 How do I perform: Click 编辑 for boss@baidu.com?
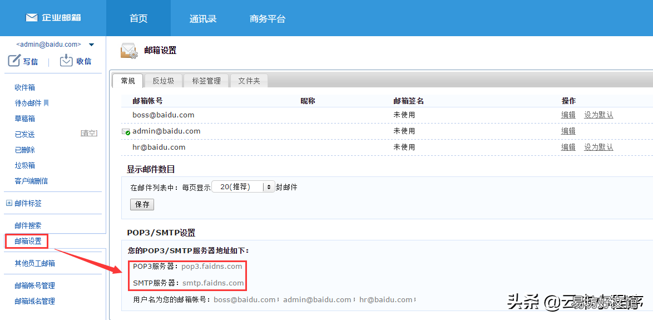568,115
